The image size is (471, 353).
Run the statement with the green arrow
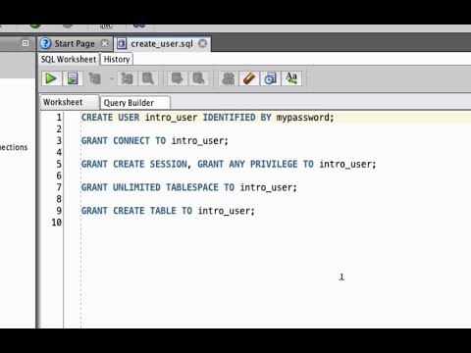(51, 78)
